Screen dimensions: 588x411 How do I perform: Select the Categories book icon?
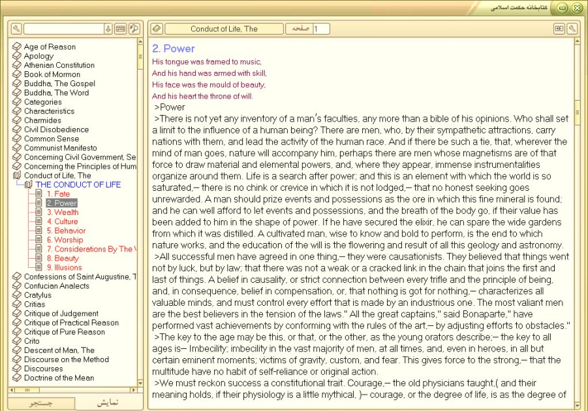(x=16, y=102)
